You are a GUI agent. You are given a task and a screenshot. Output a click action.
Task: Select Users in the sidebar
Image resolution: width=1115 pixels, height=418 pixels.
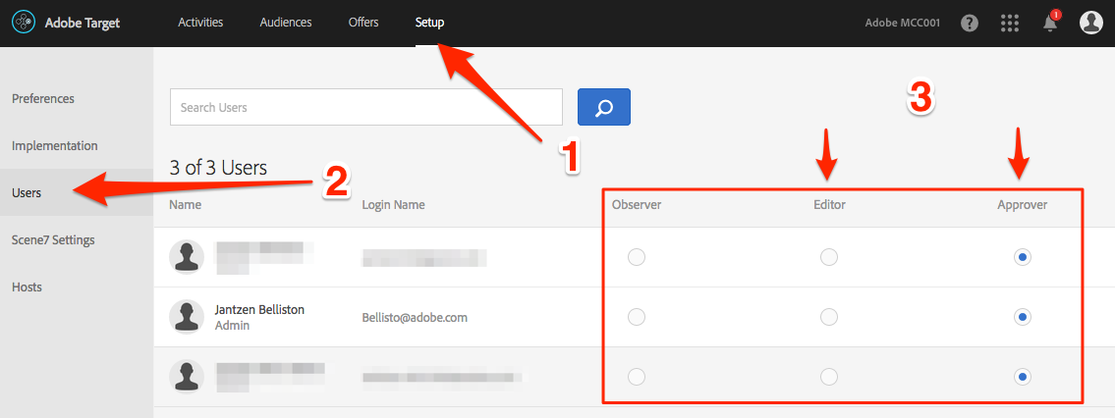pos(77,192)
